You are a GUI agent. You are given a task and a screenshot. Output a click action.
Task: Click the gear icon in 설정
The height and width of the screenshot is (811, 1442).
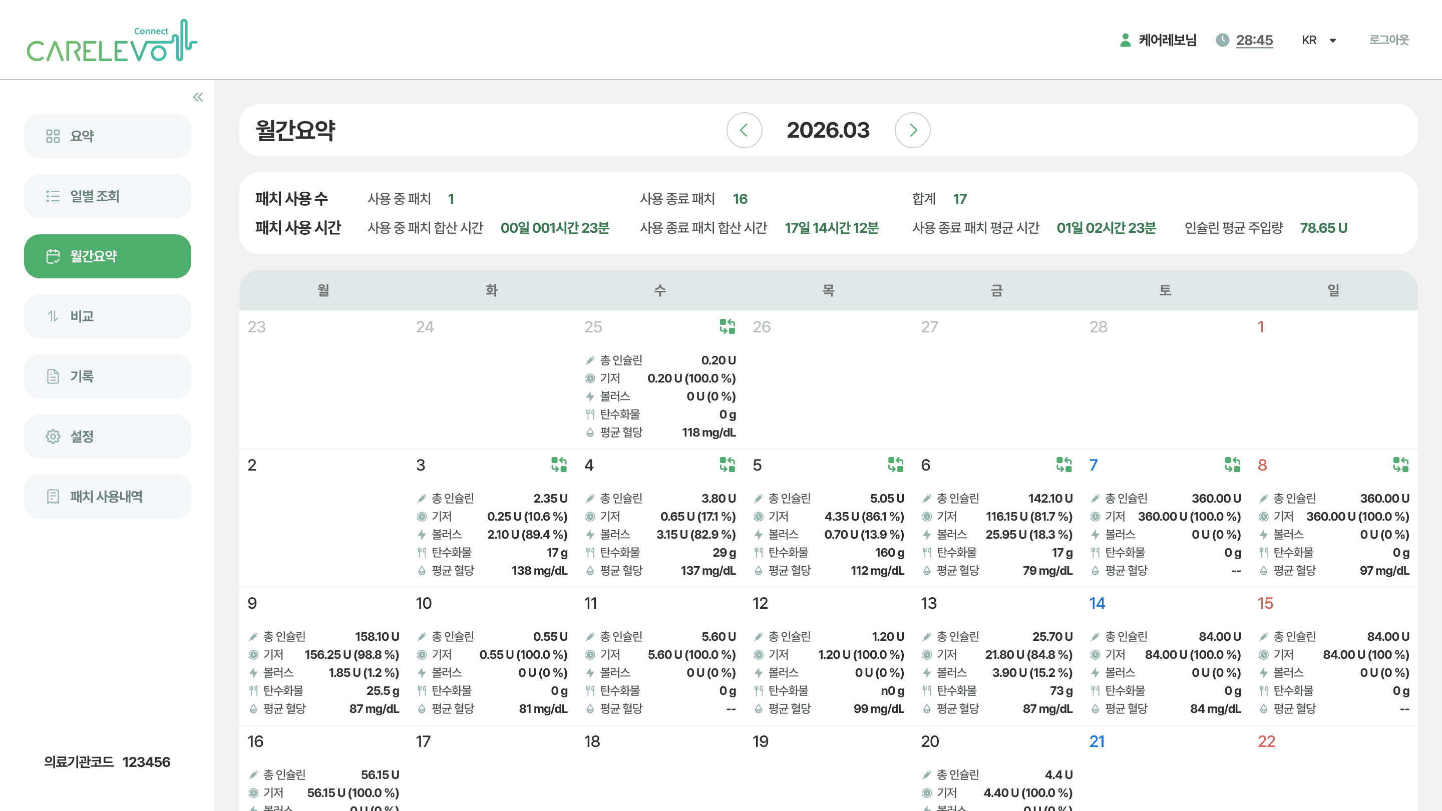pyautogui.click(x=53, y=437)
